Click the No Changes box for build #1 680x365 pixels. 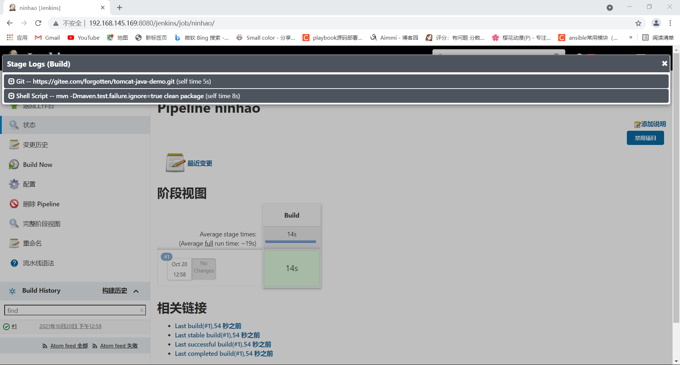click(204, 269)
